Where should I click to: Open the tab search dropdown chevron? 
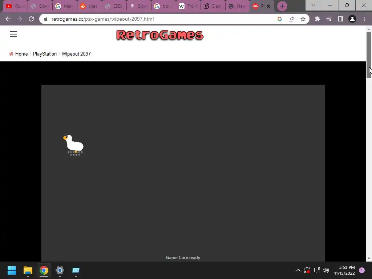click(314, 5)
